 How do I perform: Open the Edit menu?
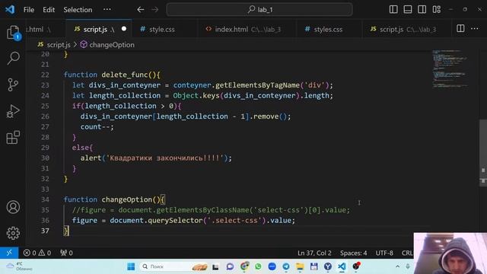click(49, 10)
